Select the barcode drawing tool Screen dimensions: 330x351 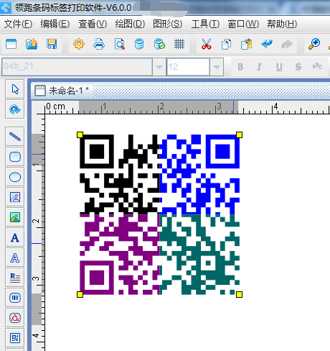(15, 298)
